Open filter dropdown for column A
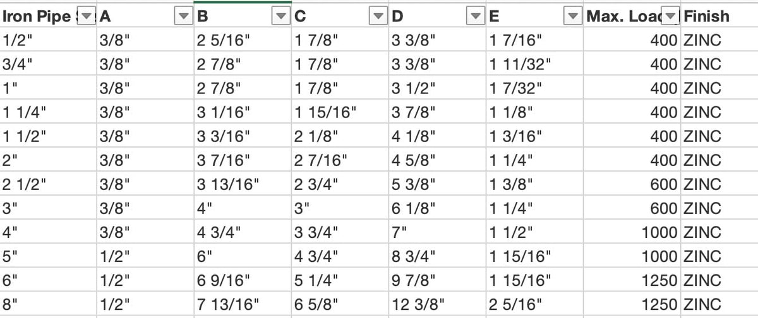This screenshot has width=758, height=318. point(183,16)
